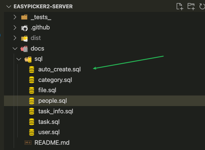The image size is (205, 150).
Task: Collapse the EASYPICKER2-SERVER root section
Action: pyautogui.click(x=9, y=7)
